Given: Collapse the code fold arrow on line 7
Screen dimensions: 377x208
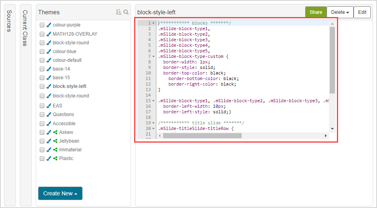Looking at the screenshot, I should point(154,57).
